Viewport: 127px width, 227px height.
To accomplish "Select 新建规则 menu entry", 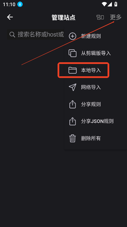I will pyautogui.click(x=91, y=36).
